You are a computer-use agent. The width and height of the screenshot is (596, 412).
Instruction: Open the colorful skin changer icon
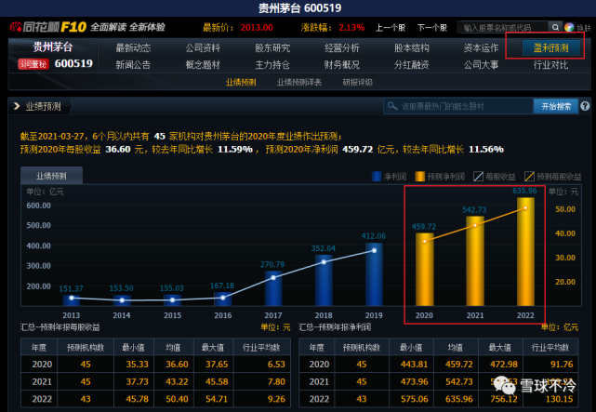569,27
